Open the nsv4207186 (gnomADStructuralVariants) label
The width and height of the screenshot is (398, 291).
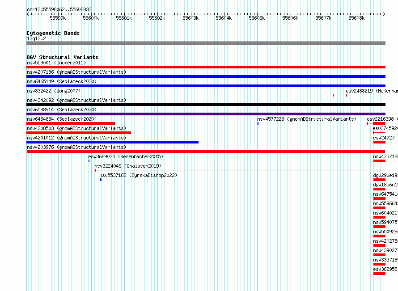pyautogui.click(x=76, y=72)
